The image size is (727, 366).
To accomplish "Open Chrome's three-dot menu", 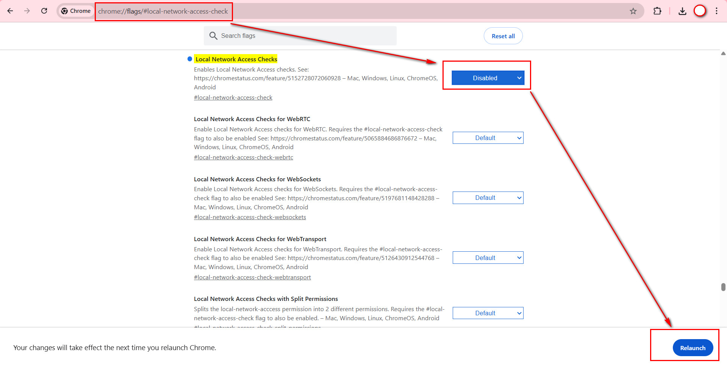I will click(716, 11).
